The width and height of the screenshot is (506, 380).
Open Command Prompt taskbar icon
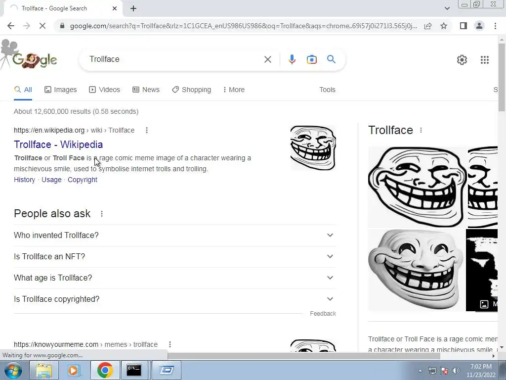pyautogui.click(x=133, y=370)
